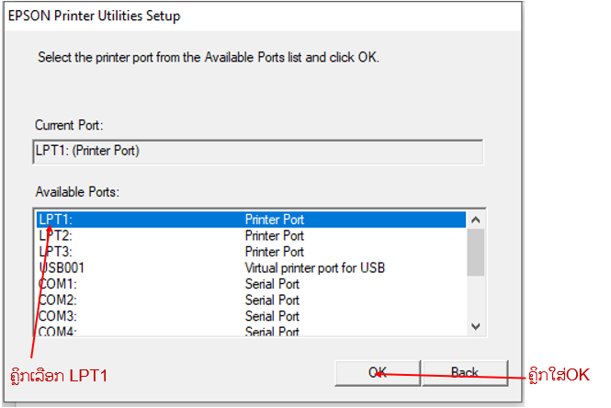Pick the COM3 serial port row

tap(138, 316)
